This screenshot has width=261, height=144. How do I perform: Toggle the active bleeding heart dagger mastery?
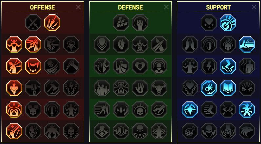pyautogui.click(x=14, y=88)
